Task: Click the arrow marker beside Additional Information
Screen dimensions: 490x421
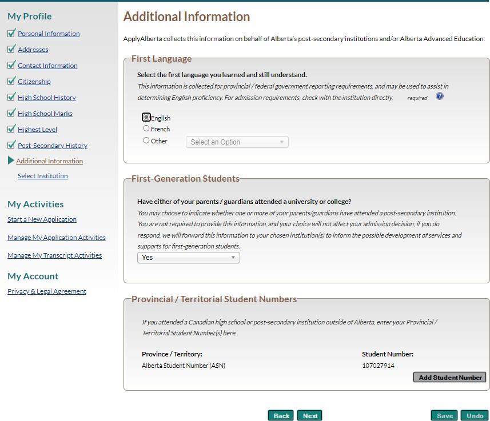Action: pyautogui.click(x=11, y=160)
